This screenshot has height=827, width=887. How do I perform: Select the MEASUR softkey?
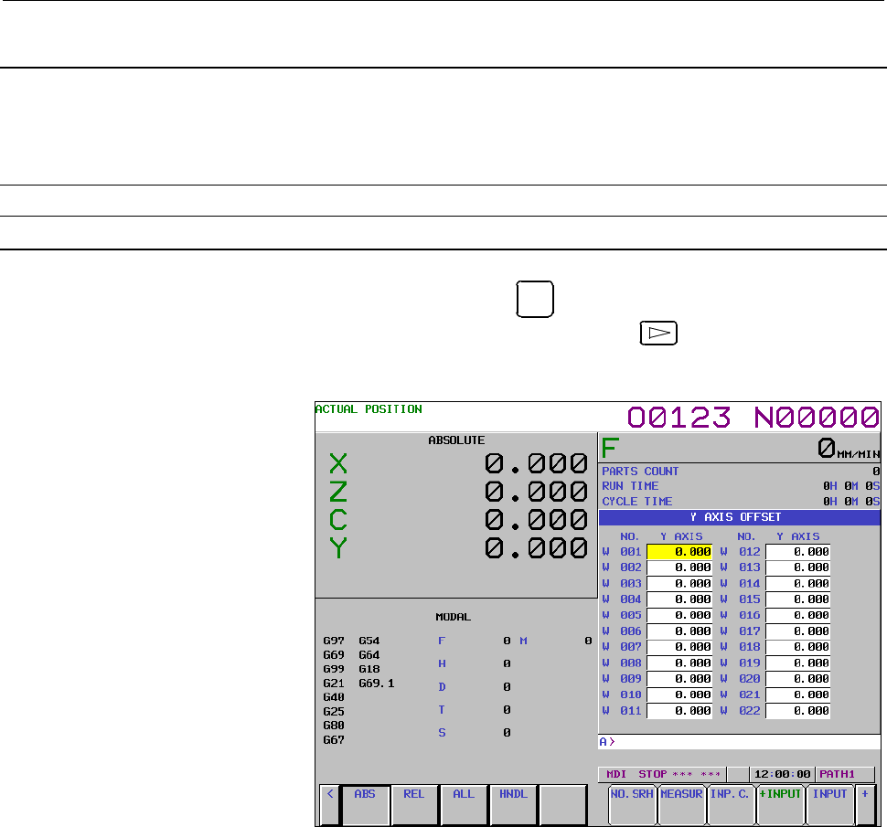tap(681, 804)
